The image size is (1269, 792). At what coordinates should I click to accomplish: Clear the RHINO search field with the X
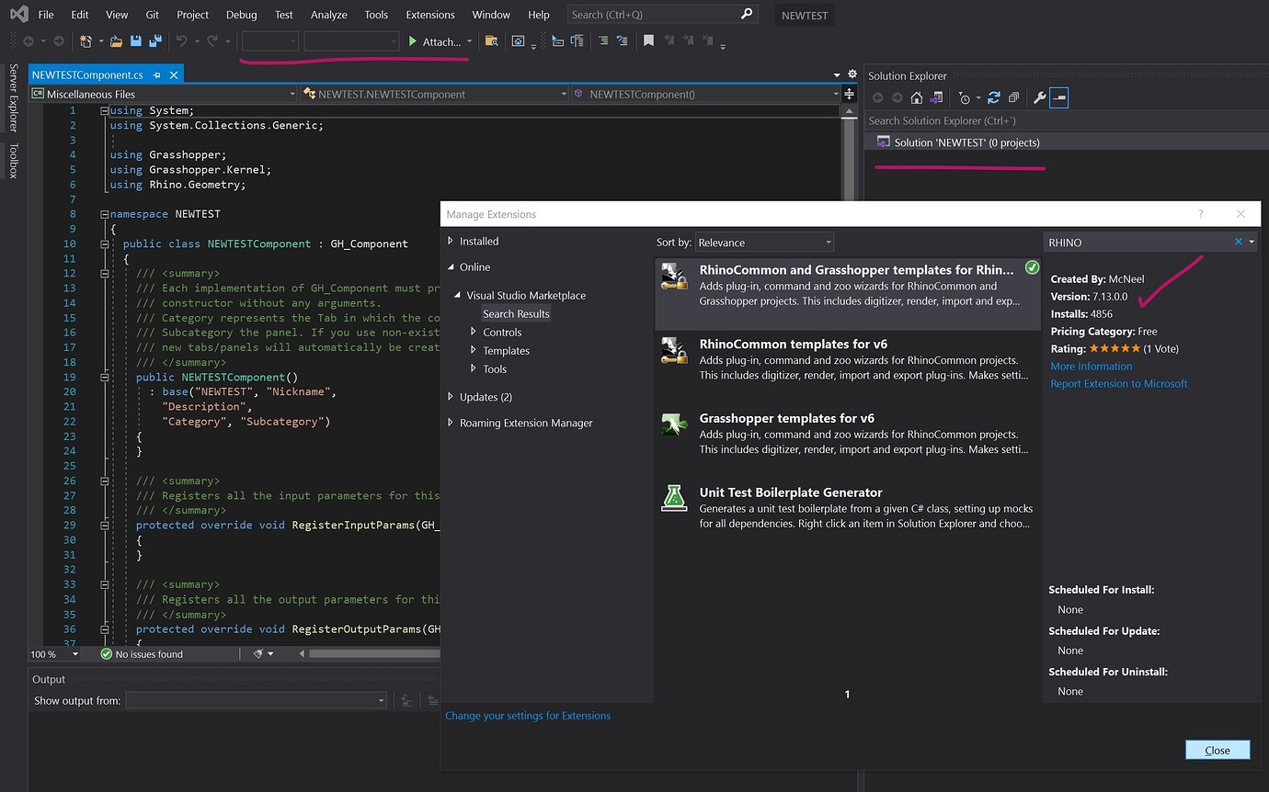pos(1239,242)
